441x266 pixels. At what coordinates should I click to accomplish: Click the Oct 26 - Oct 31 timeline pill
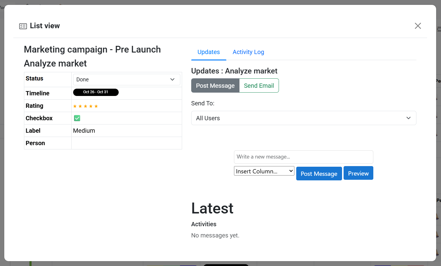click(x=96, y=92)
